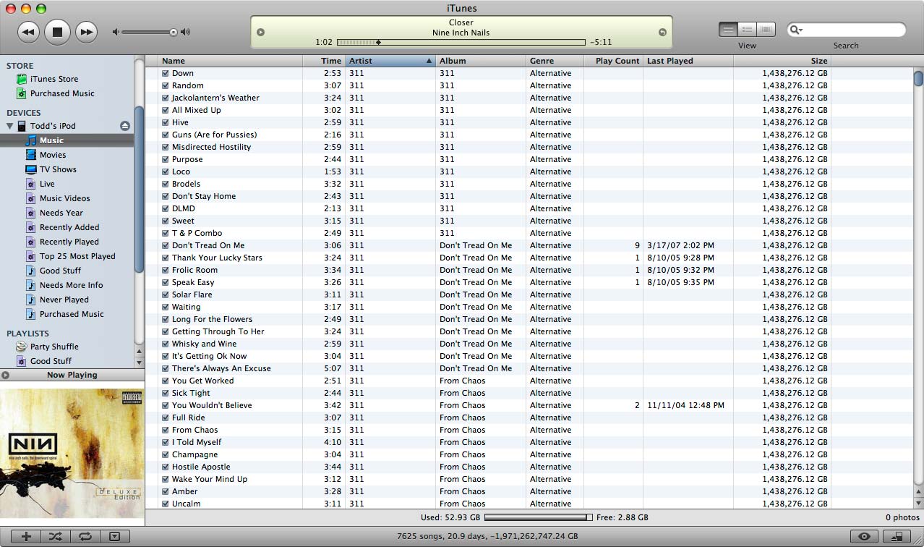
Task: Sort by Last Played column
Action: coord(688,61)
